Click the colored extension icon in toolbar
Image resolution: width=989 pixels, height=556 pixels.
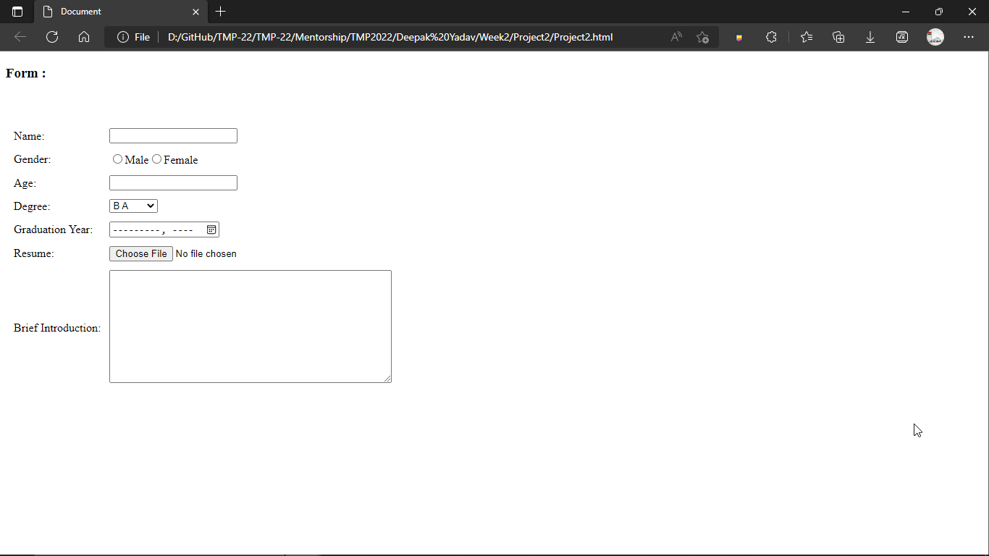(739, 38)
